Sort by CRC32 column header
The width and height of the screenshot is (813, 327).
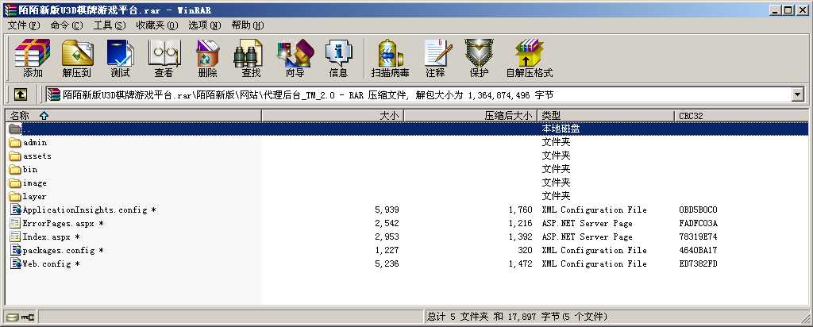[741, 116]
